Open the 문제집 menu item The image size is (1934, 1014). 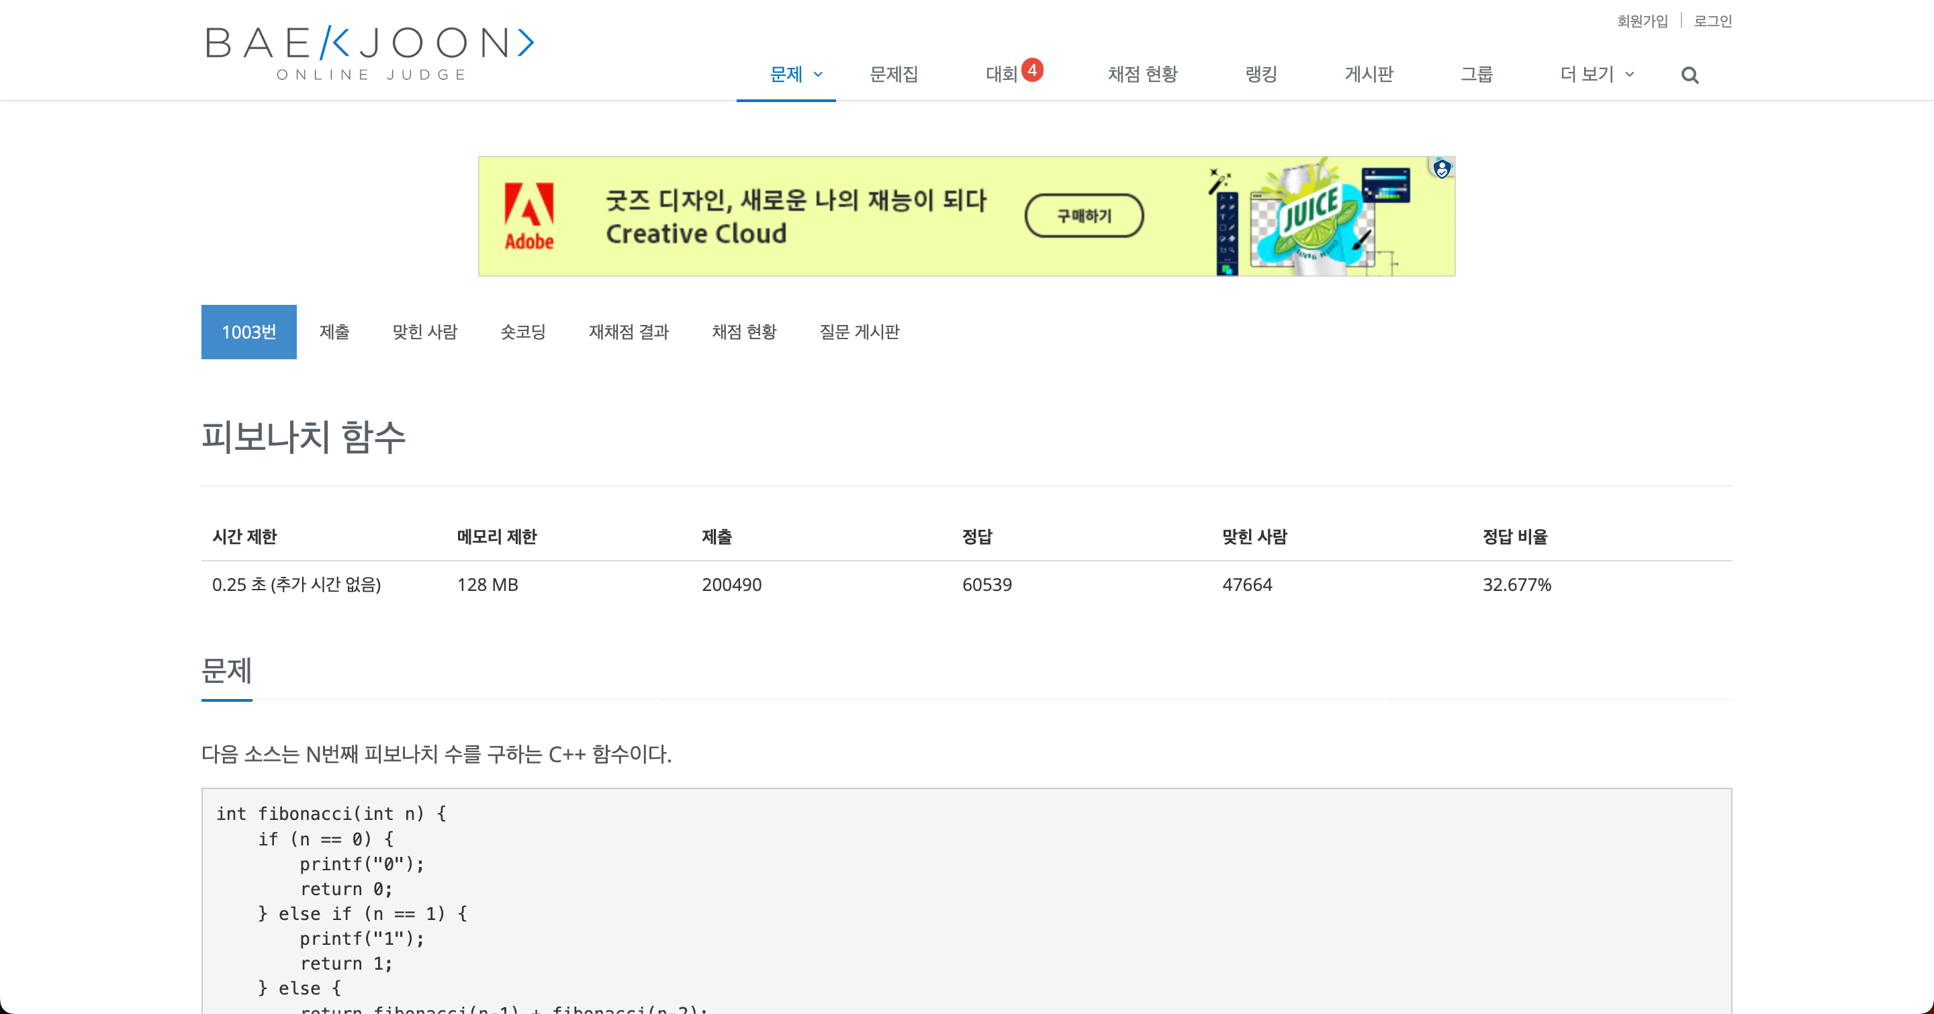click(x=893, y=75)
